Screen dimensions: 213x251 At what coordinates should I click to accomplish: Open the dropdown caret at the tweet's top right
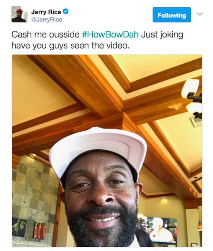point(200,14)
